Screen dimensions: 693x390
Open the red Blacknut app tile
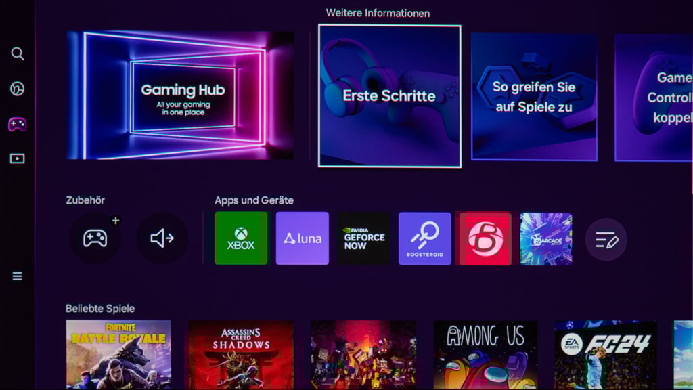point(485,238)
